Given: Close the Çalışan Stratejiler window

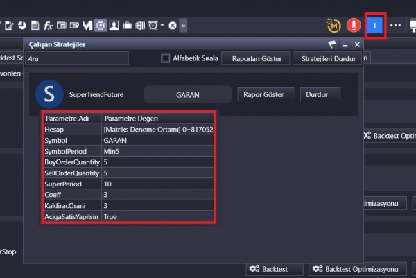Looking at the screenshot, I should (x=357, y=44).
